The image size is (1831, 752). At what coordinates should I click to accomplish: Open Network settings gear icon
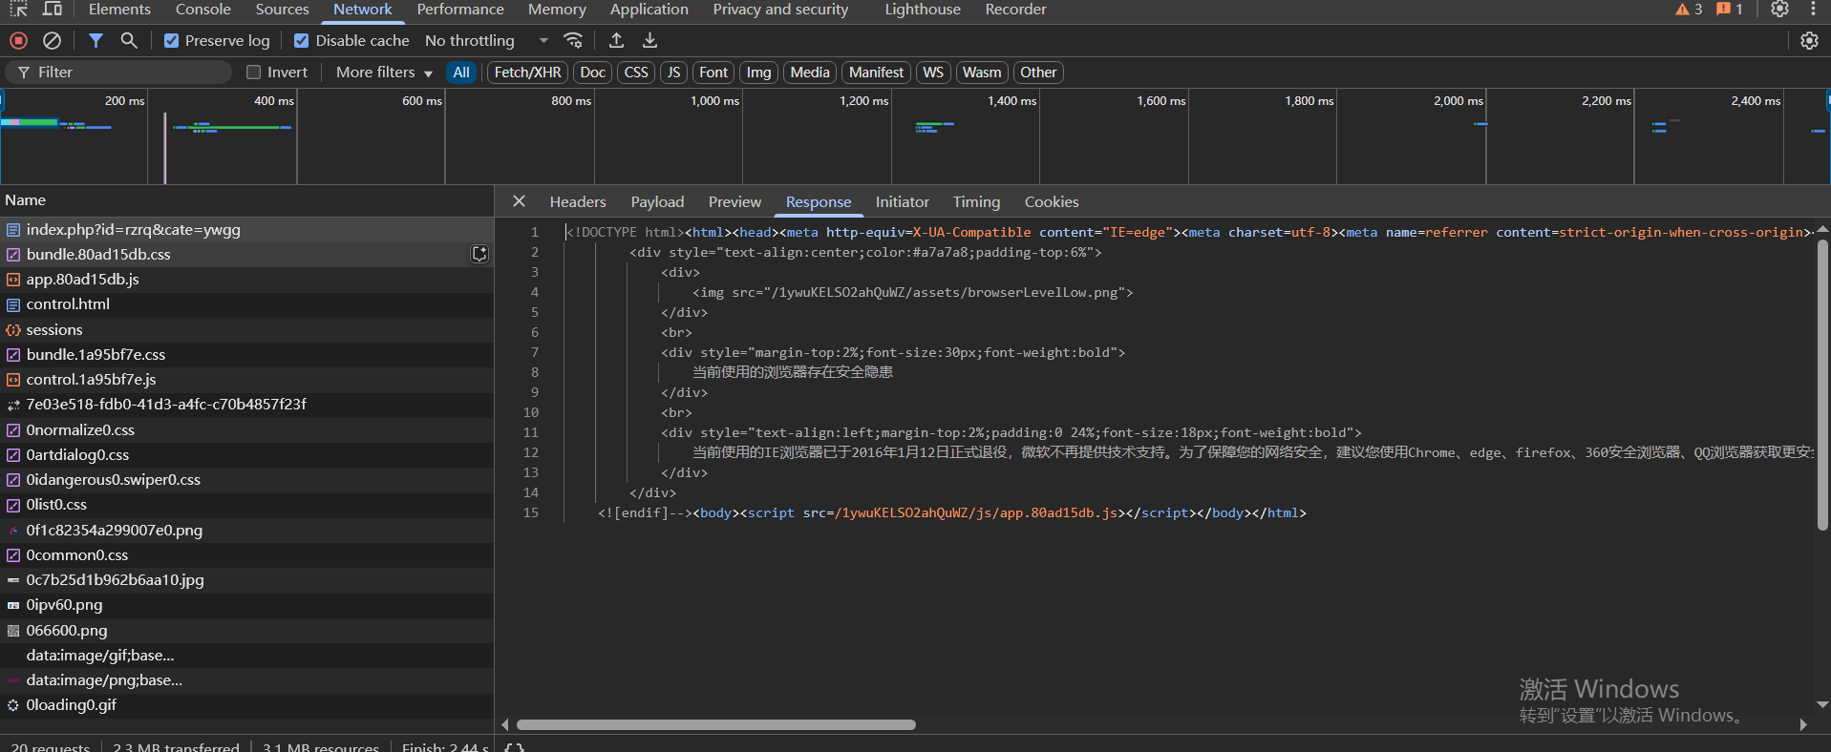[1809, 40]
